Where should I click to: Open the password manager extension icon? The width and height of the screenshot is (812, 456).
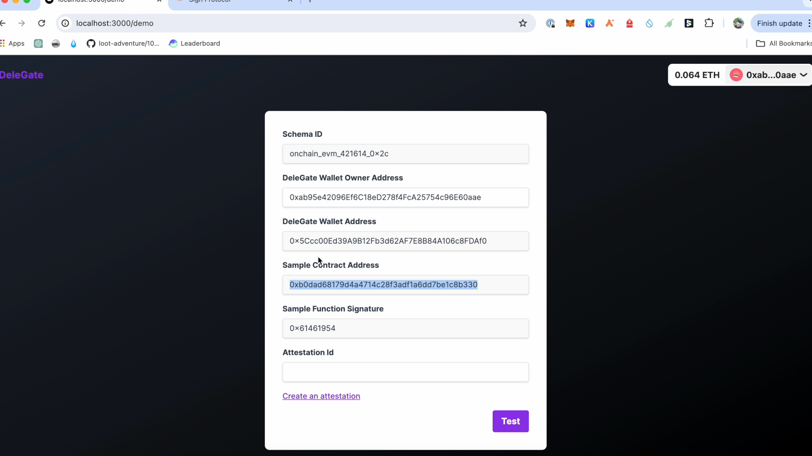pyautogui.click(x=550, y=23)
